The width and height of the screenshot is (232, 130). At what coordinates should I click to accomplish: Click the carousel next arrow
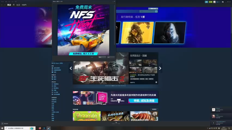160,68
